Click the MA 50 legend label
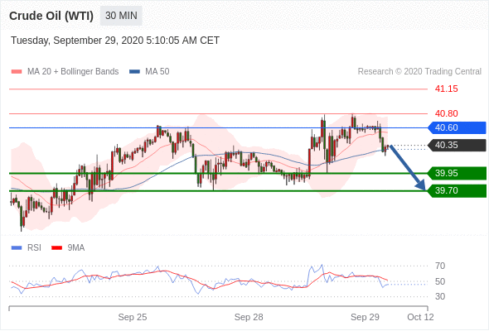Image resolution: width=489 pixels, height=331 pixels. pos(157,72)
